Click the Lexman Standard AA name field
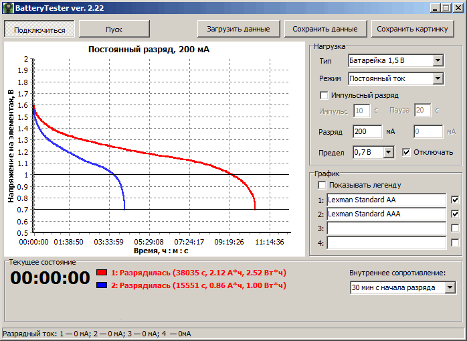 tap(386, 200)
